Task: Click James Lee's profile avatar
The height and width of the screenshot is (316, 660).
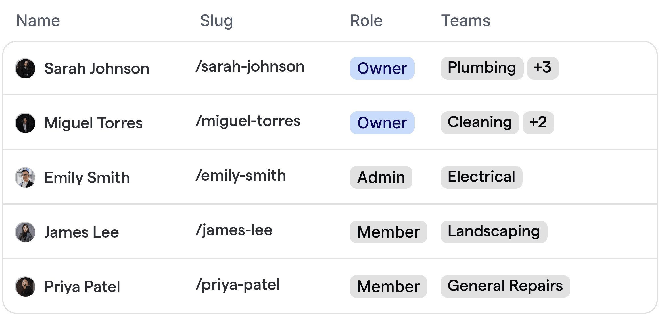Action: click(25, 232)
